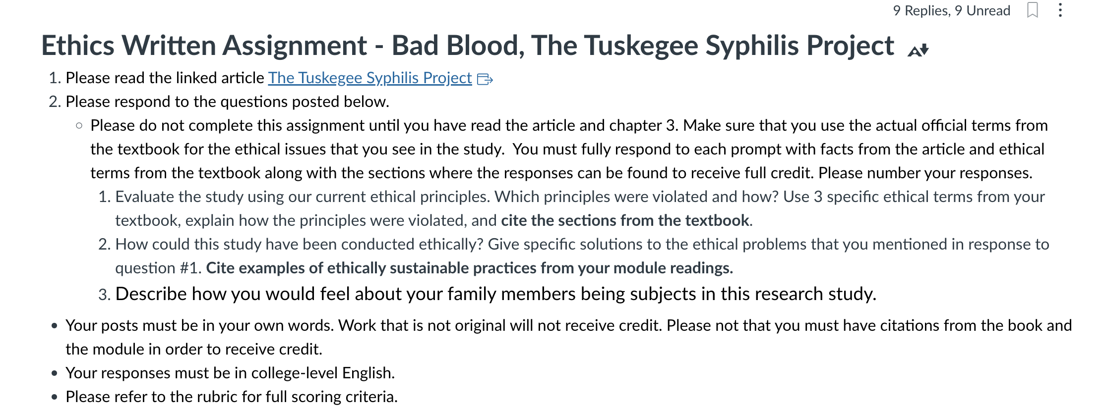Image resolution: width=1104 pixels, height=409 pixels.
Task: Click the external link icon after Tuskegee link
Action: tap(485, 79)
